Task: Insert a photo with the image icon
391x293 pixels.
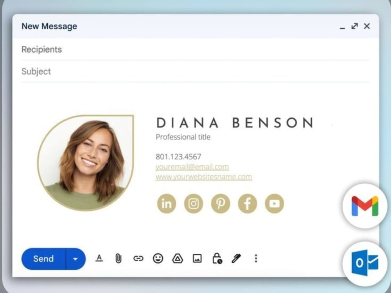Action: click(x=197, y=259)
